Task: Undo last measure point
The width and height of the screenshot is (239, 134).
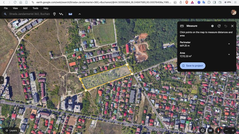Action: [x=226, y=26]
